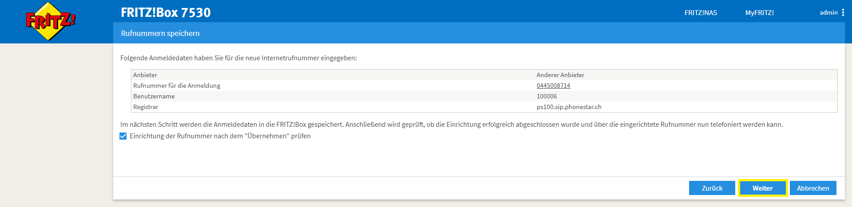Click the 'Rufnummern speichern' heading
The image size is (852, 207).
[160, 33]
